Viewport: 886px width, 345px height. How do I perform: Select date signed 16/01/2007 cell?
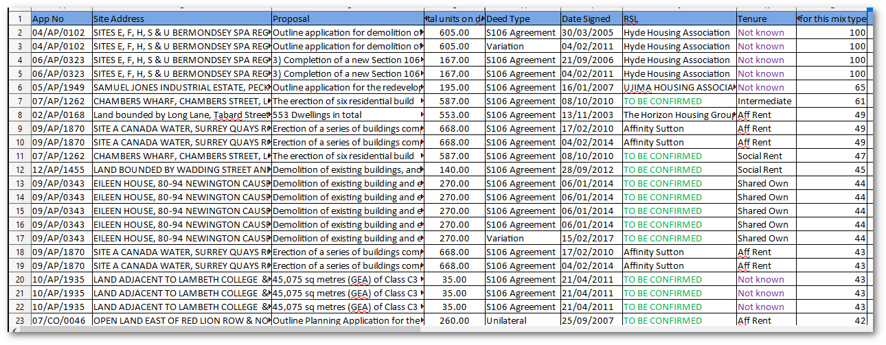(591, 88)
